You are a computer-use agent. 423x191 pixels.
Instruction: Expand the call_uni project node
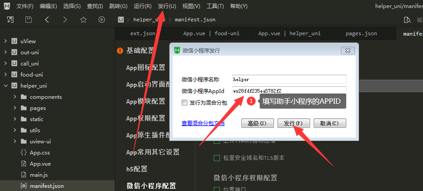point(5,64)
